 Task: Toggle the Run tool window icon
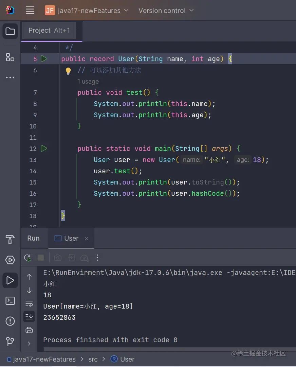[x=10, y=280]
